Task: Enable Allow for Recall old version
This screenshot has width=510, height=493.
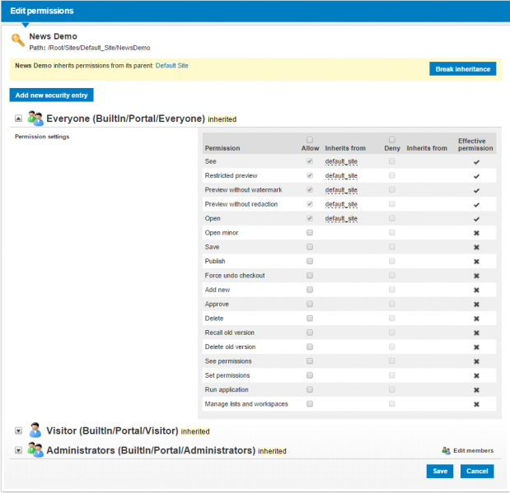Action: pyautogui.click(x=310, y=333)
